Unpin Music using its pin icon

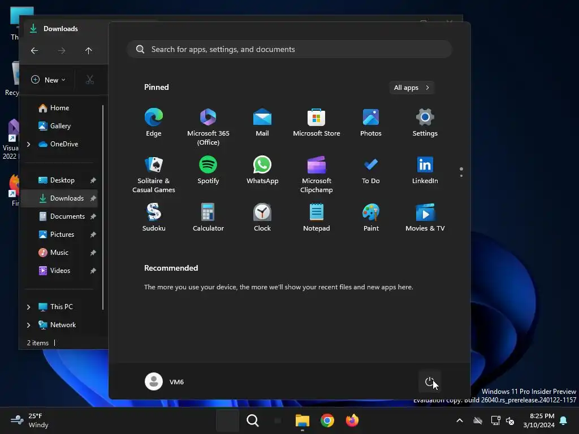tap(93, 253)
